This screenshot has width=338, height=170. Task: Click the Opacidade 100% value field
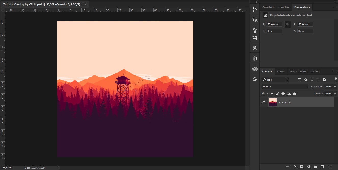pos(328,87)
